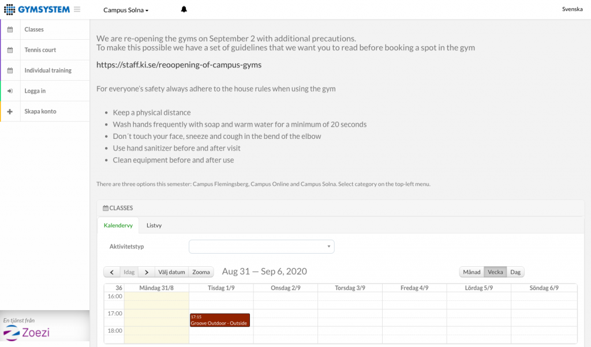Screen dimensions: 591x347
Task: Go to next week with right arrow
Action: pos(146,271)
